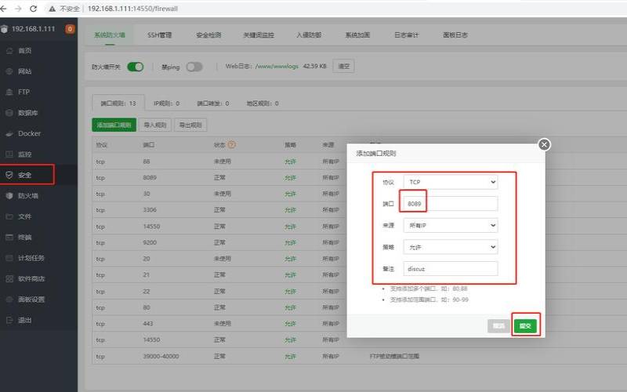Reload the page with the browser refresh button
This screenshot has width=627, height=392.
coord(33,9)
